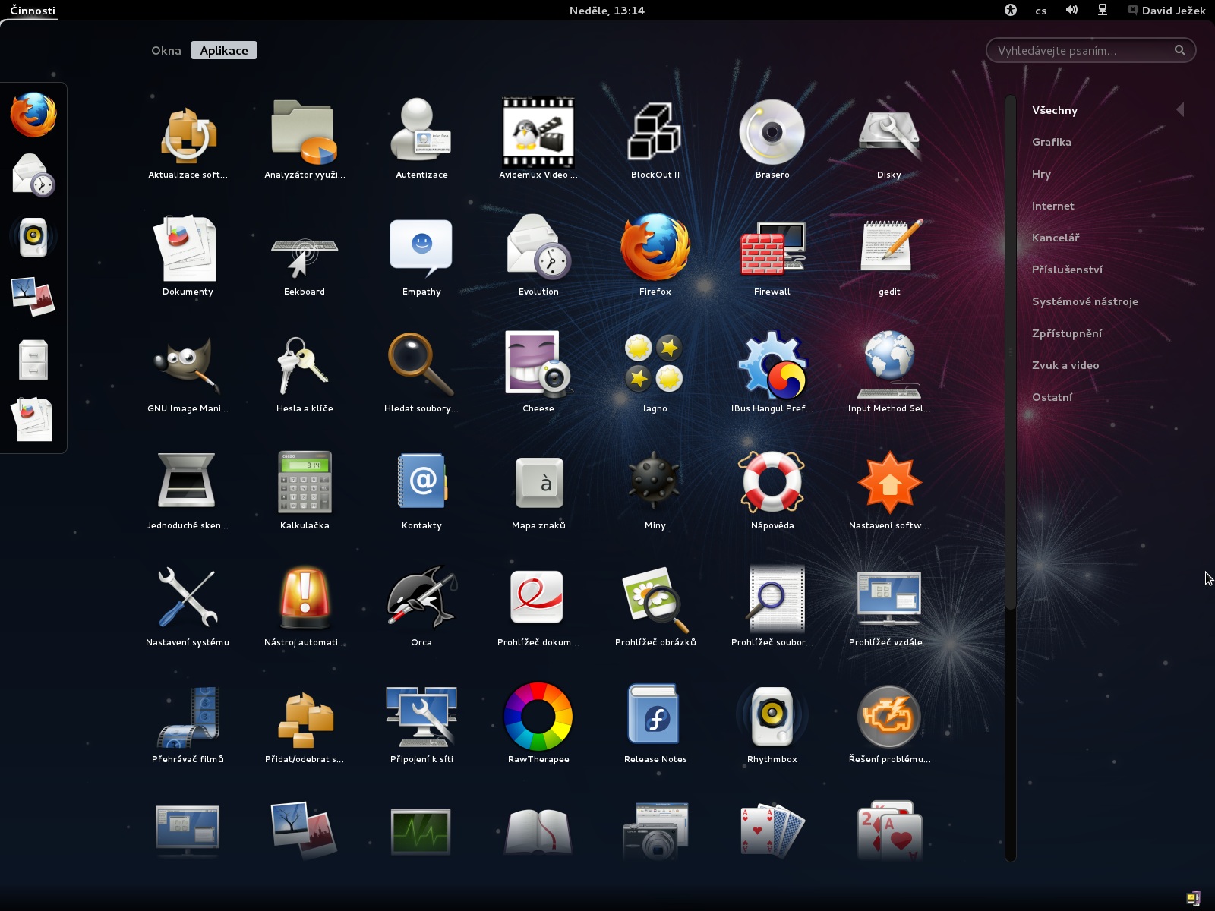
Task: Select the Aplikace tab
Action: point(224,50)
